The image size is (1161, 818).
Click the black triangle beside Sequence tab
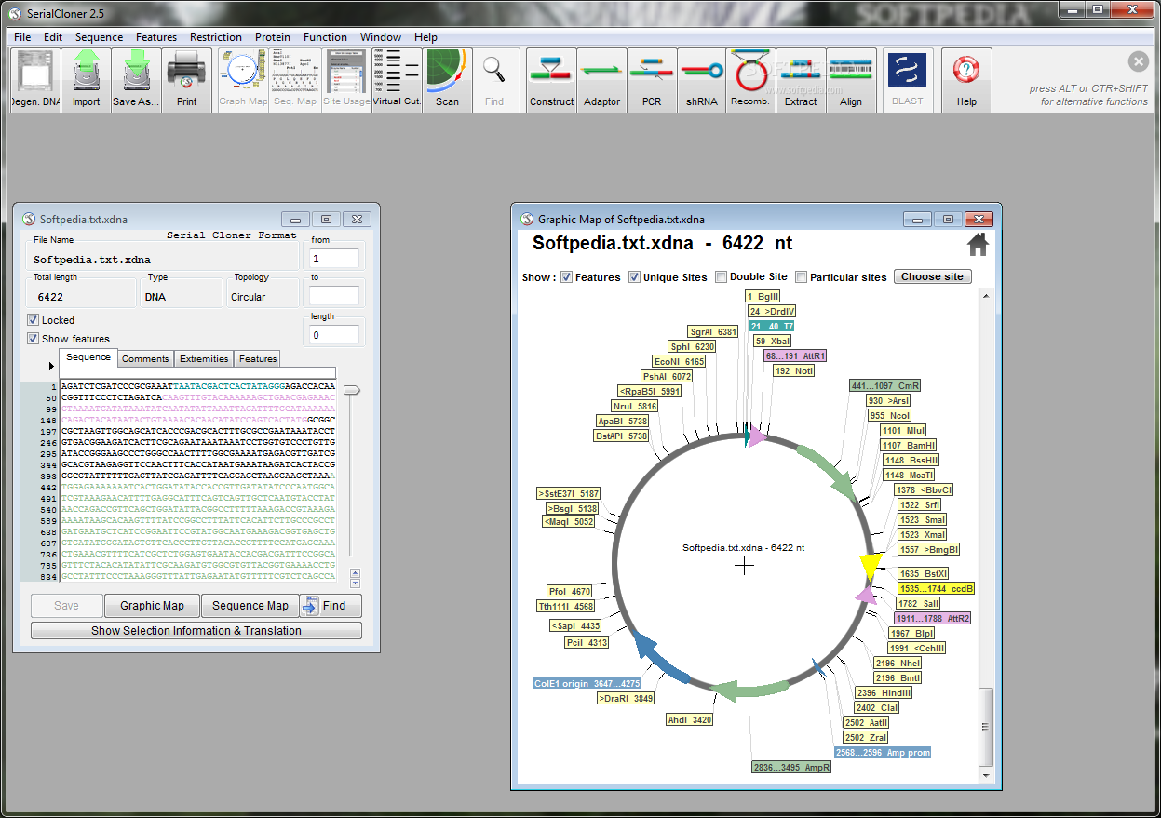pos(51,366)
